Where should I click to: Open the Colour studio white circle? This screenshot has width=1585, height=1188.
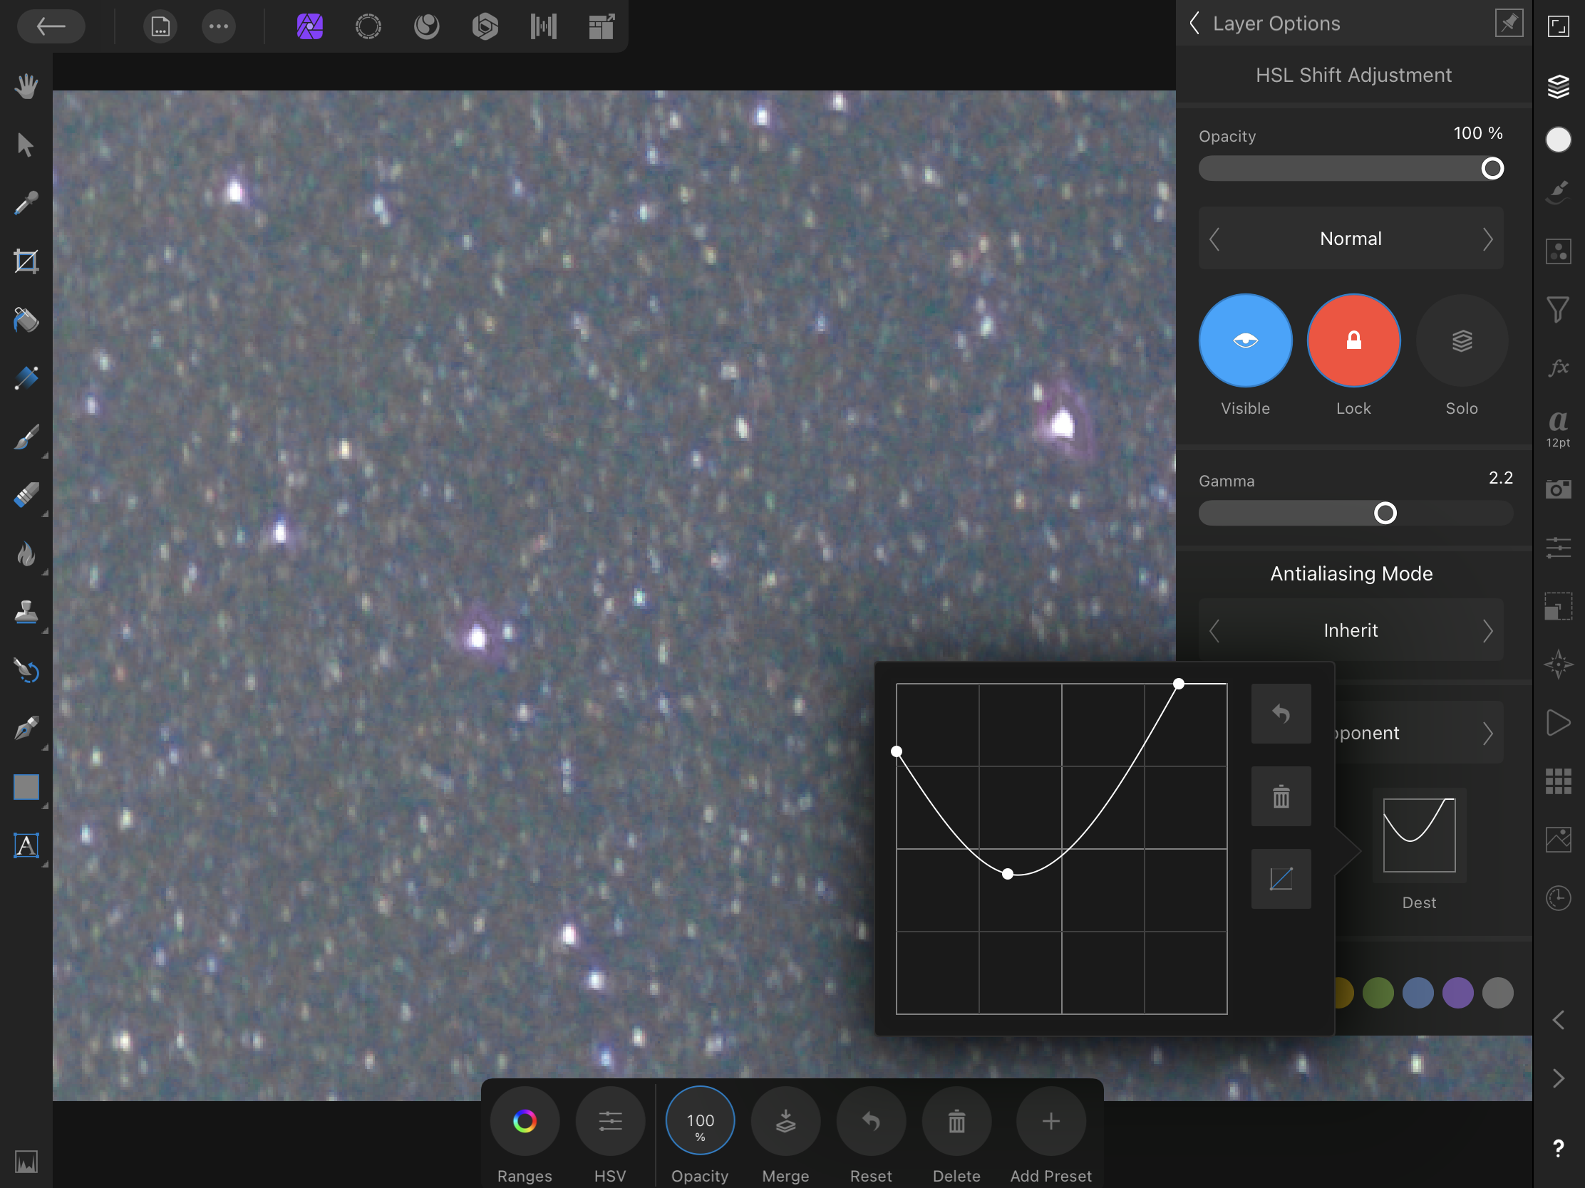pyautogui.click(x=1558, y=140)
